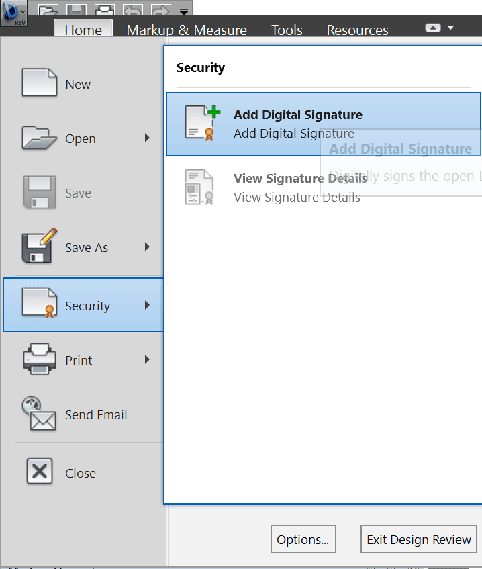Click the Open folder icon in quick access toolbar

(48, 11)
